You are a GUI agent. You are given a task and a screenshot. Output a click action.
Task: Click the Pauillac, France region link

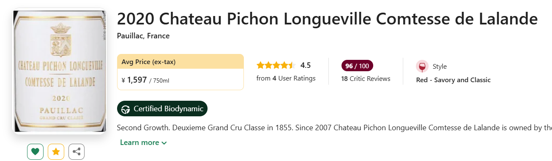pyautogui.click(x=143, y=36)
